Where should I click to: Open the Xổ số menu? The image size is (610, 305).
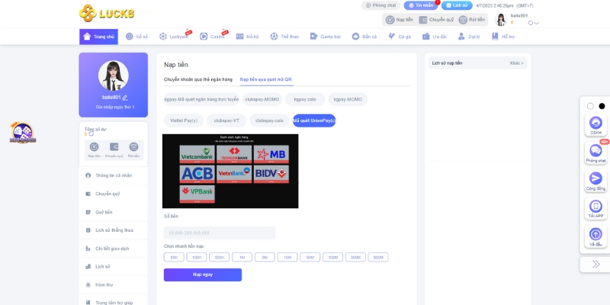[x=136, y=37]
